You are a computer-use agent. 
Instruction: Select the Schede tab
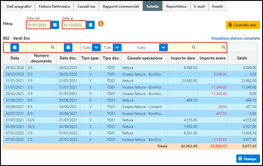pos(153,6)
